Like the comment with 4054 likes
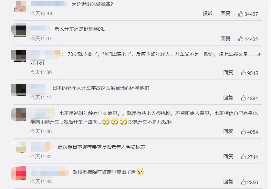Viewport: 271px width, 189px height. 243,132
